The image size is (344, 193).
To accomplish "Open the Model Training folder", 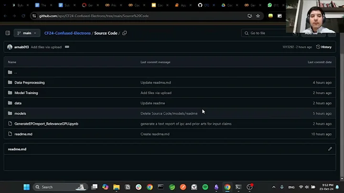I will pyautogui.click(x=26, y=93).
